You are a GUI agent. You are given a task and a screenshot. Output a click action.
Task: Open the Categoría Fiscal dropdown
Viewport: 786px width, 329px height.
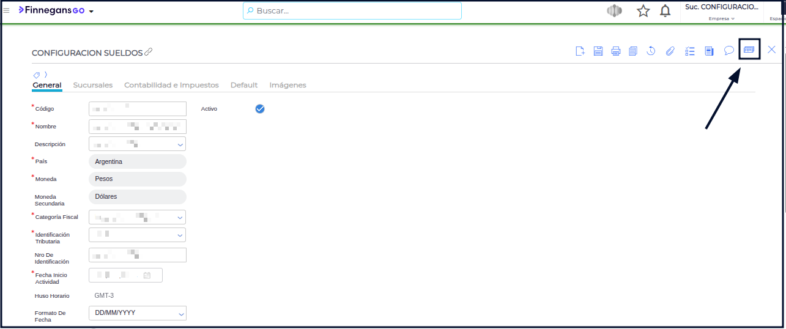pos(180,217)
